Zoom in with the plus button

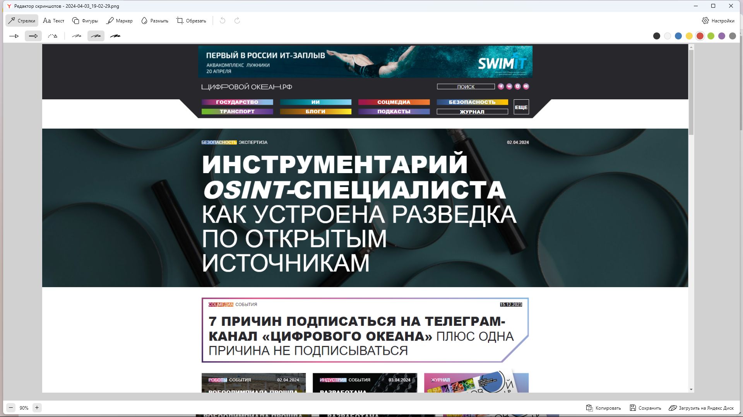37,408
